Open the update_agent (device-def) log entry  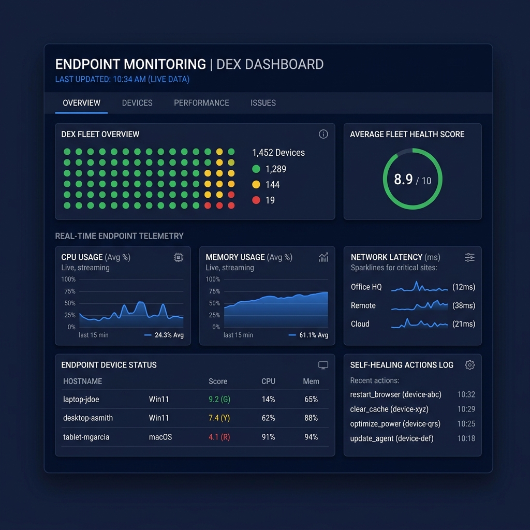pyautogui.click(x=392, y=438)
